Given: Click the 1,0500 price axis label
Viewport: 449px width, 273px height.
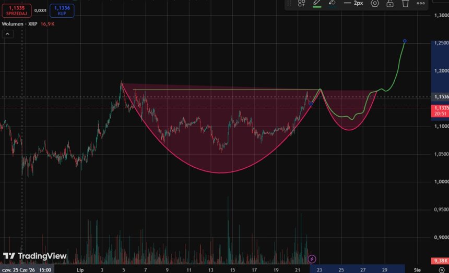Looking at the screenshot, I should tap(441, 154).
